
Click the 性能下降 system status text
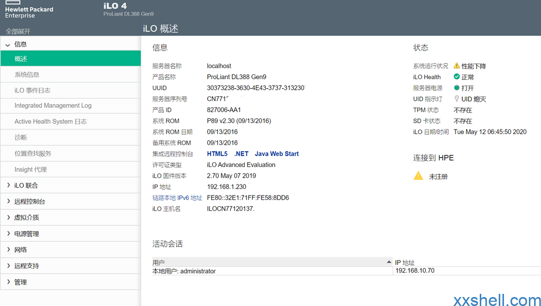(474, 66)
